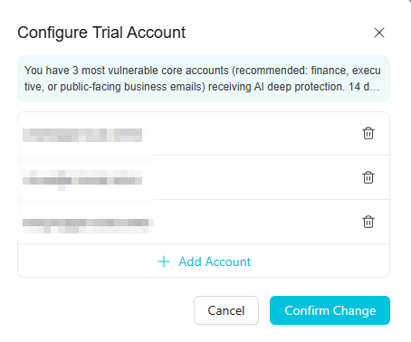Click the Confirm Change button
The image size is (411, 342).
330,310
